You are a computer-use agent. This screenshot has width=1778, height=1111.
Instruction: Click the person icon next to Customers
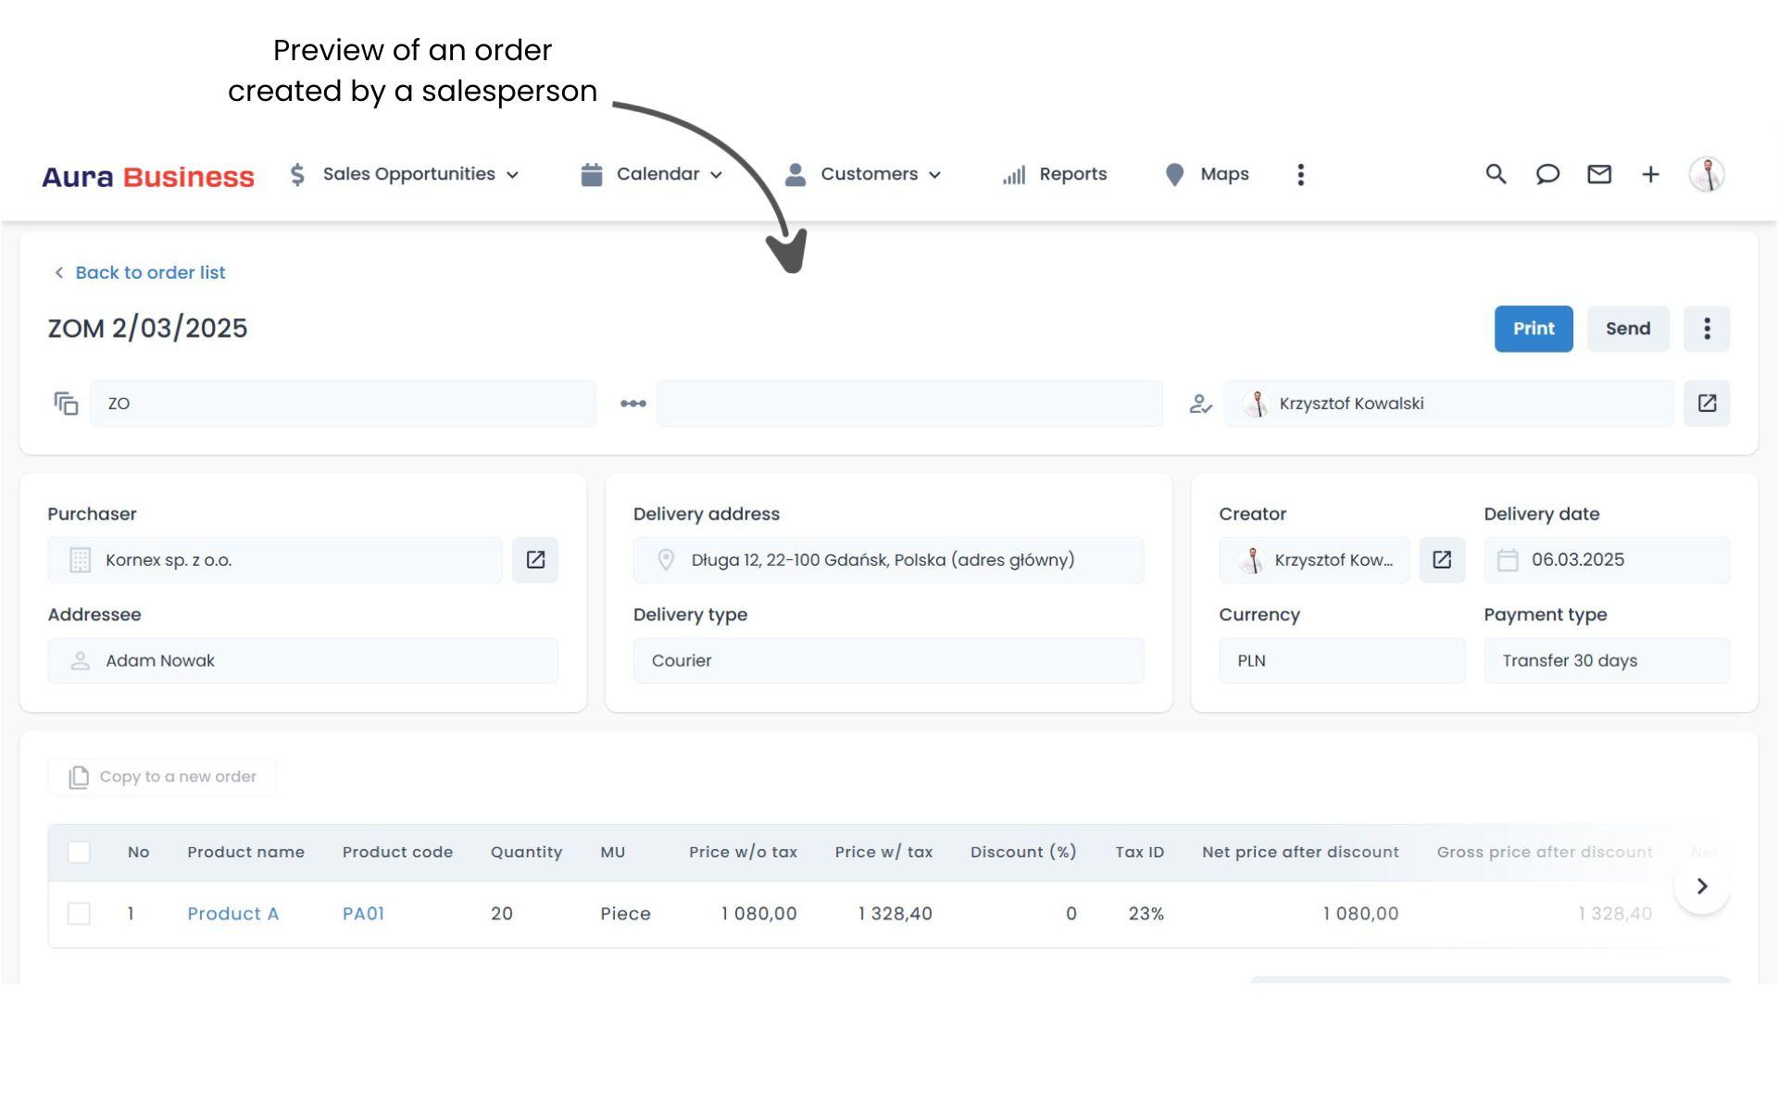(795, 174)
